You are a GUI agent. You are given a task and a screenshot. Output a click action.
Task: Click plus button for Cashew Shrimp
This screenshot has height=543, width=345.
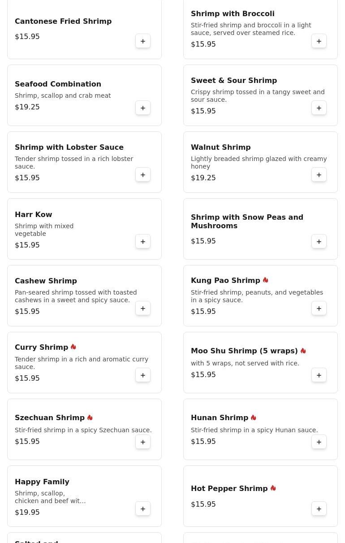pyautogui.click(x=143, y=308)
